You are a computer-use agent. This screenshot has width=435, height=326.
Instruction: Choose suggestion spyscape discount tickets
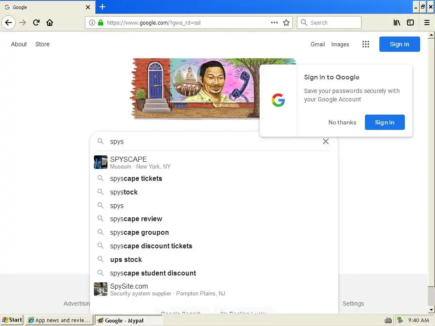214,246
